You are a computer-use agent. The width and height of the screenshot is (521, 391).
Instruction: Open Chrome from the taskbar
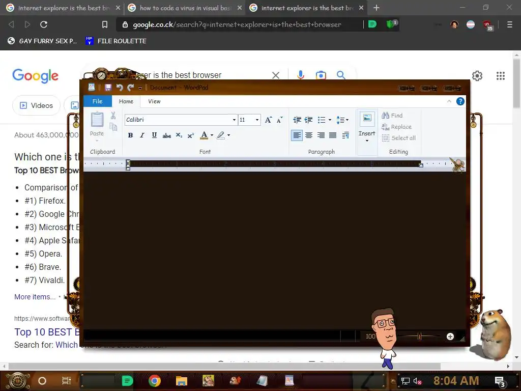155,381
